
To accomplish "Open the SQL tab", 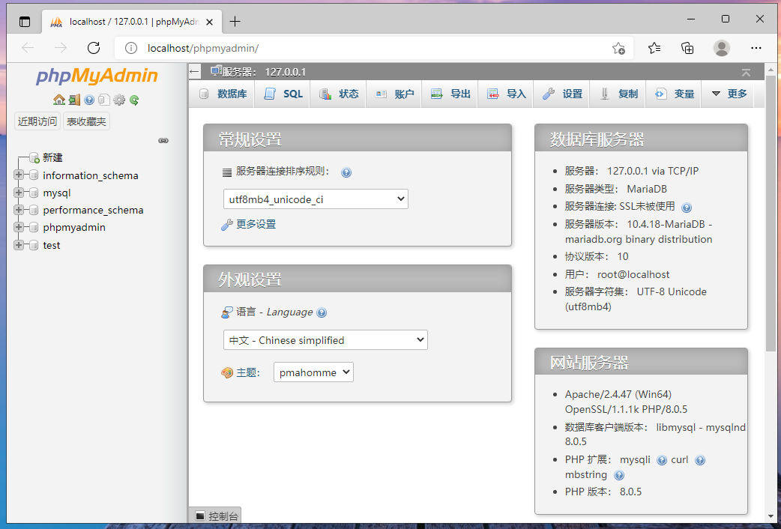I will [283, 94].
